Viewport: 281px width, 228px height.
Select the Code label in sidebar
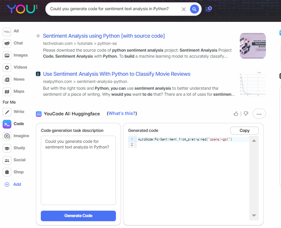pos(19,124)
